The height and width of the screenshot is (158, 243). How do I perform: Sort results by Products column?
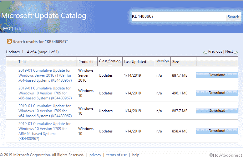pos(86,62)
